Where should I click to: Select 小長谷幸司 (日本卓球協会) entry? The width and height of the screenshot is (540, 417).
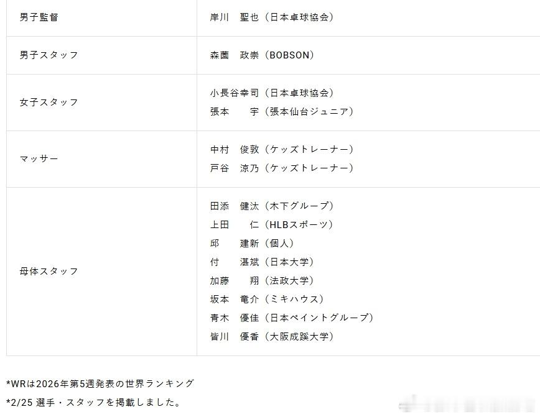(x=272, y=93)
